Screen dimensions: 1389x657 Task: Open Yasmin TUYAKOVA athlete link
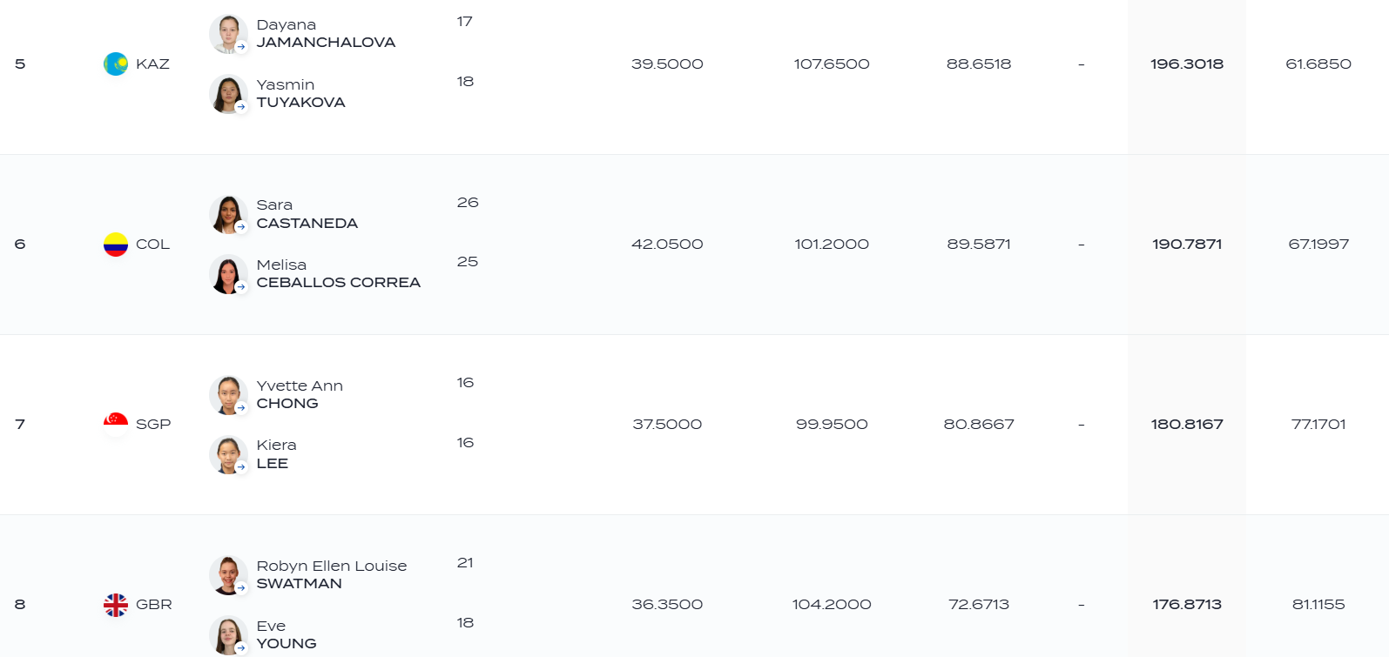pyautogui.click(x=300, y=93)
